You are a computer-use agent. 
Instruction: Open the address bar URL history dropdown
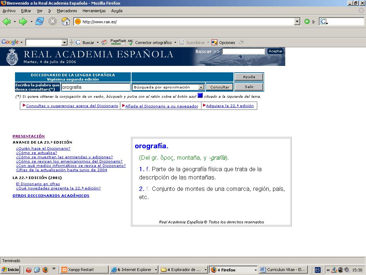coord(297,21)
